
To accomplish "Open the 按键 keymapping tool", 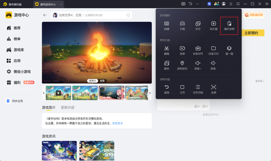I will [x=166, y=26].
